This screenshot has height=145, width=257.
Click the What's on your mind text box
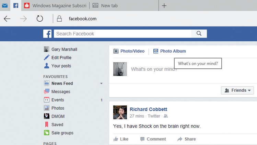click(154, 69)
